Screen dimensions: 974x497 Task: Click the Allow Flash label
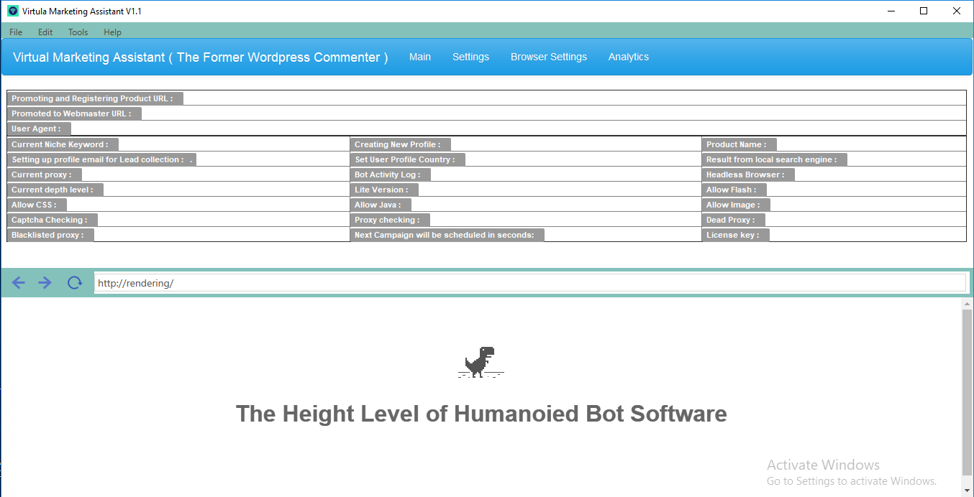[x=733, y=189]
